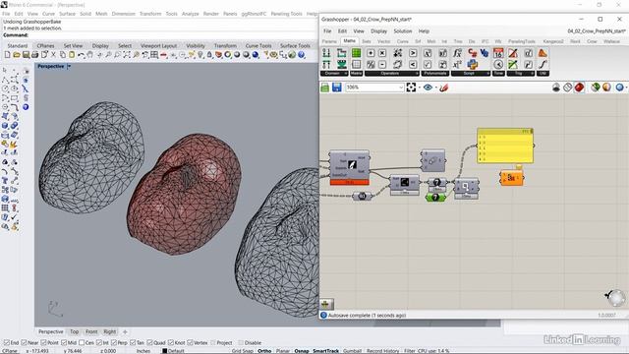Screen dimensions: 629x354
Task: Select the calendar date component icon
Action: click(x=498, y=53)
